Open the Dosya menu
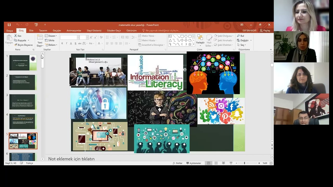 10,31
